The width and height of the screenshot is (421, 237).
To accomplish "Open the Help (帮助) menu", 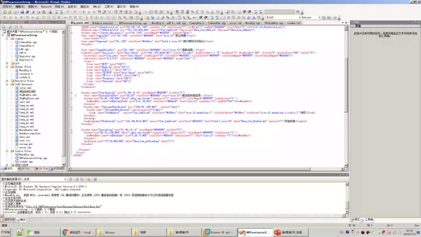I will tap(134, 6).
